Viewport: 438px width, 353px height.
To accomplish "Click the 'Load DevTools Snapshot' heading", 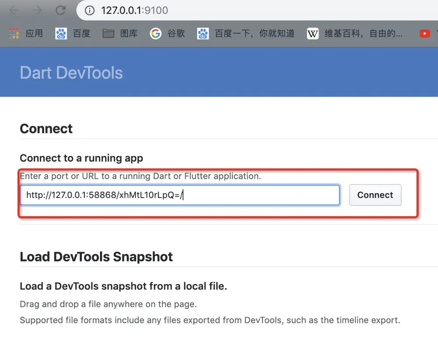I will coord(96,257).
